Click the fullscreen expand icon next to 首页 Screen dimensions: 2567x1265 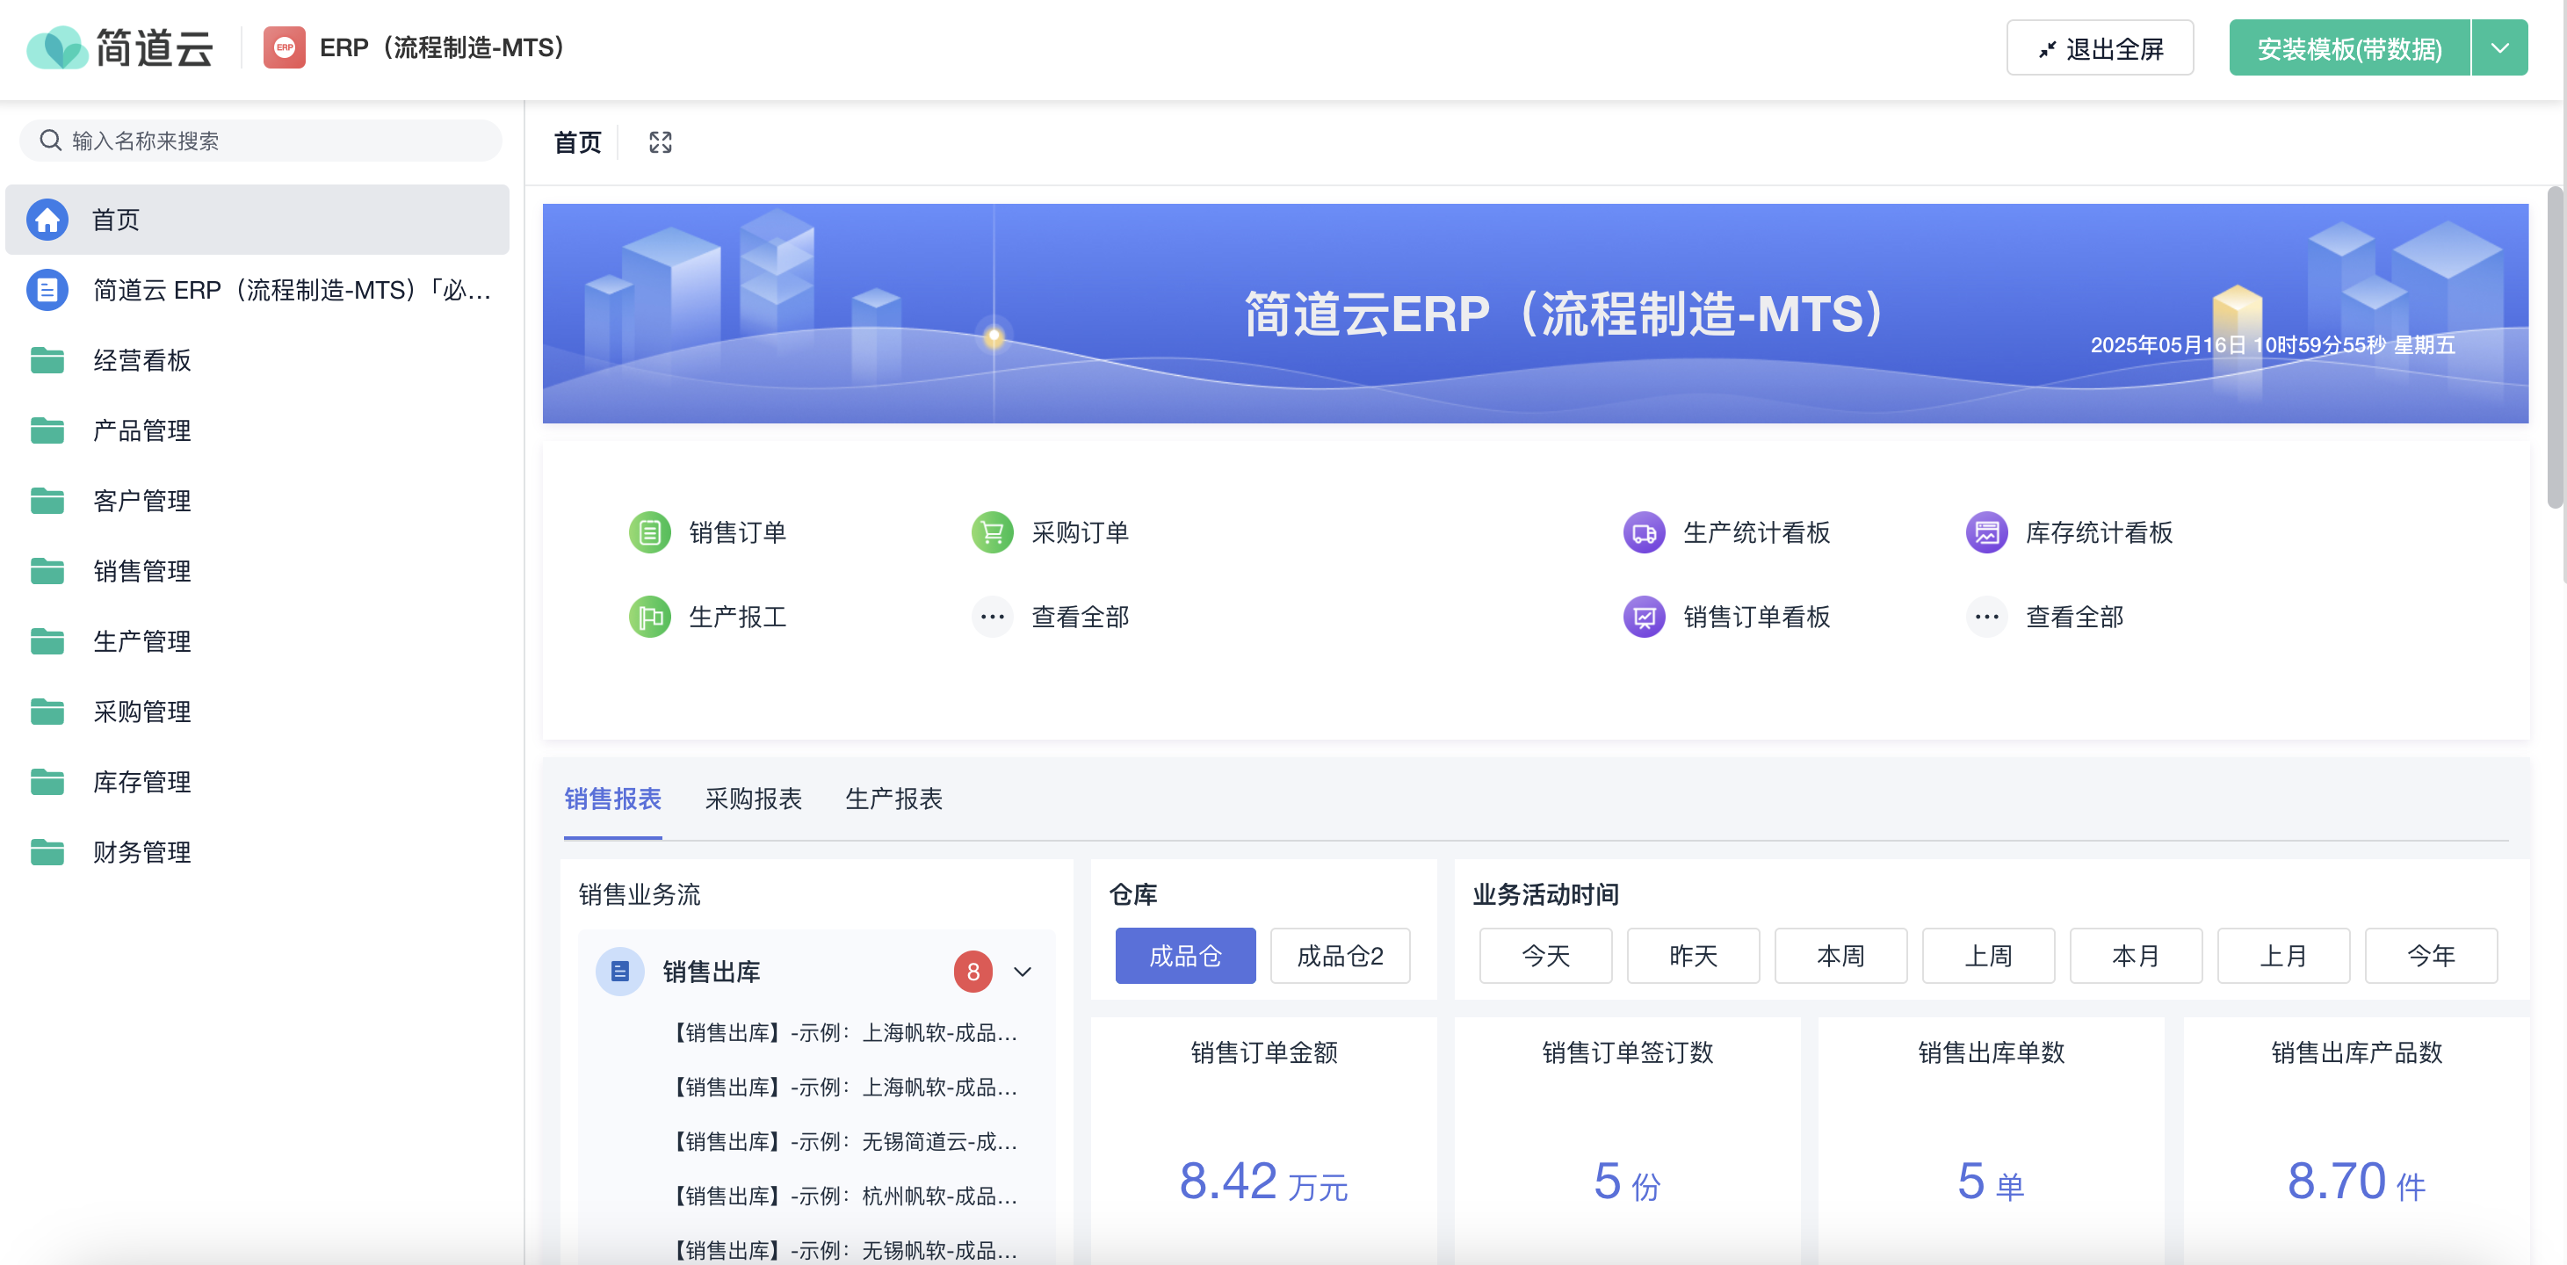pyautogui.click(x=660, y=142)
